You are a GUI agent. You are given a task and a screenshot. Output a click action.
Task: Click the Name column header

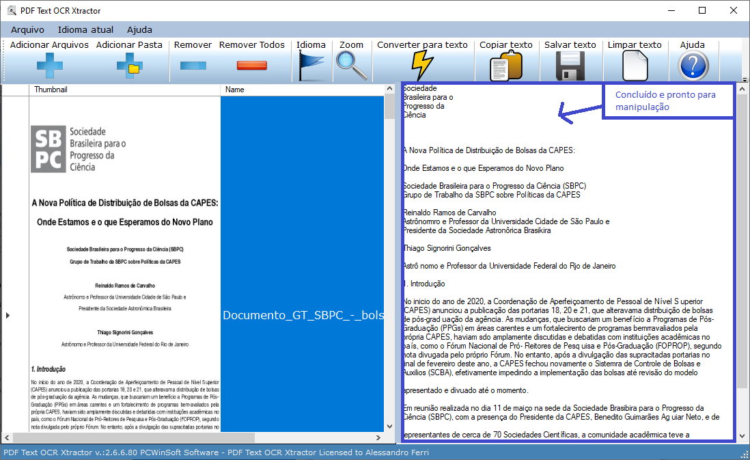(303, 90)
